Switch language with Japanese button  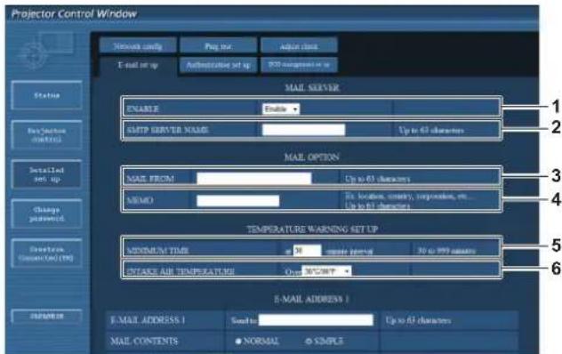point(46,316)
